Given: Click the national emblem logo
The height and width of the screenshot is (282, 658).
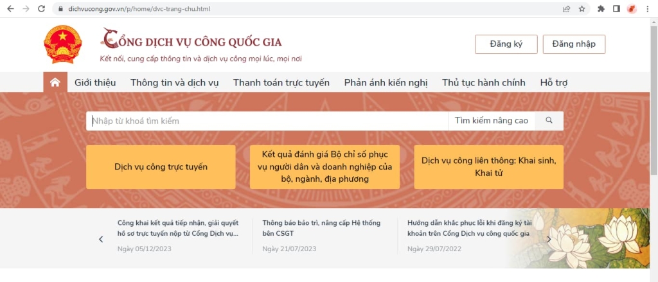Looking at the screenshot, I should [x=63, y=45].
